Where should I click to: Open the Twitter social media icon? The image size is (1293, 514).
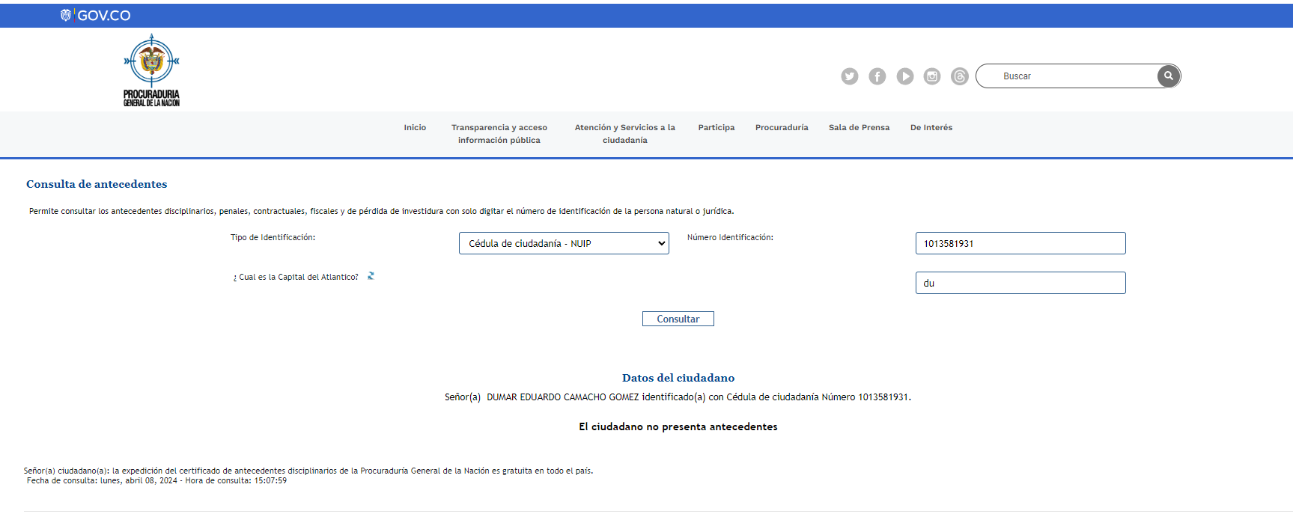tap(849, 76)
